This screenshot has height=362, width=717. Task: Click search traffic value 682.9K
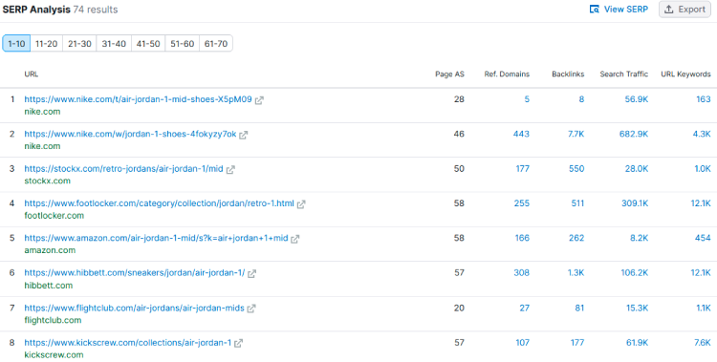(x=634, y=134)
